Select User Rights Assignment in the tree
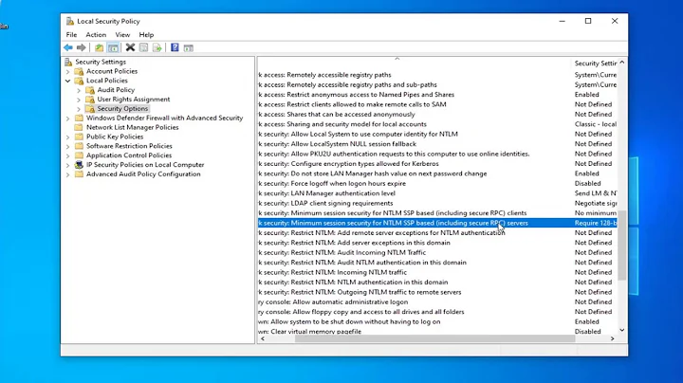The width and height of the screenshot is (683, 383). point(133,100)
